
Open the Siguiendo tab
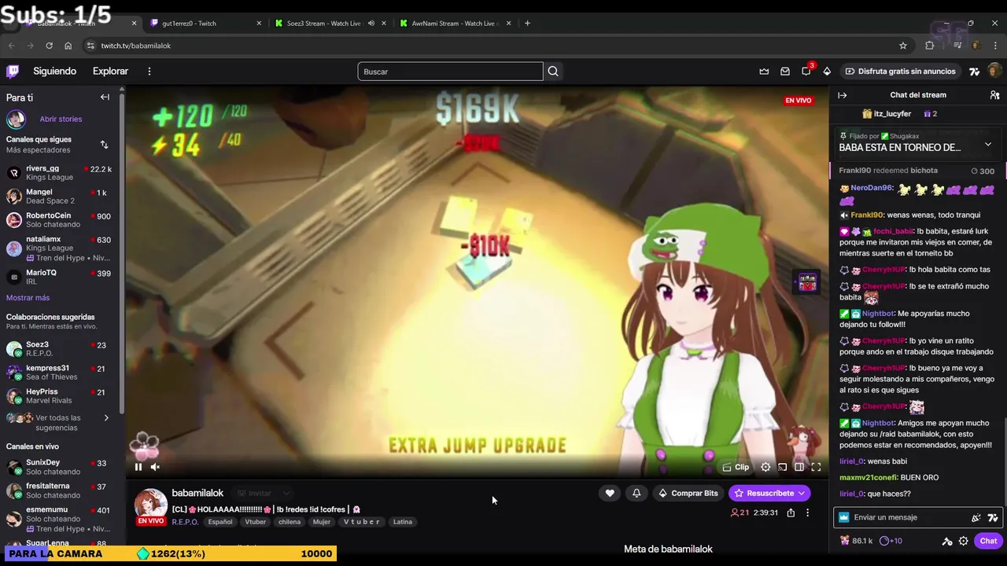point(54,72)
